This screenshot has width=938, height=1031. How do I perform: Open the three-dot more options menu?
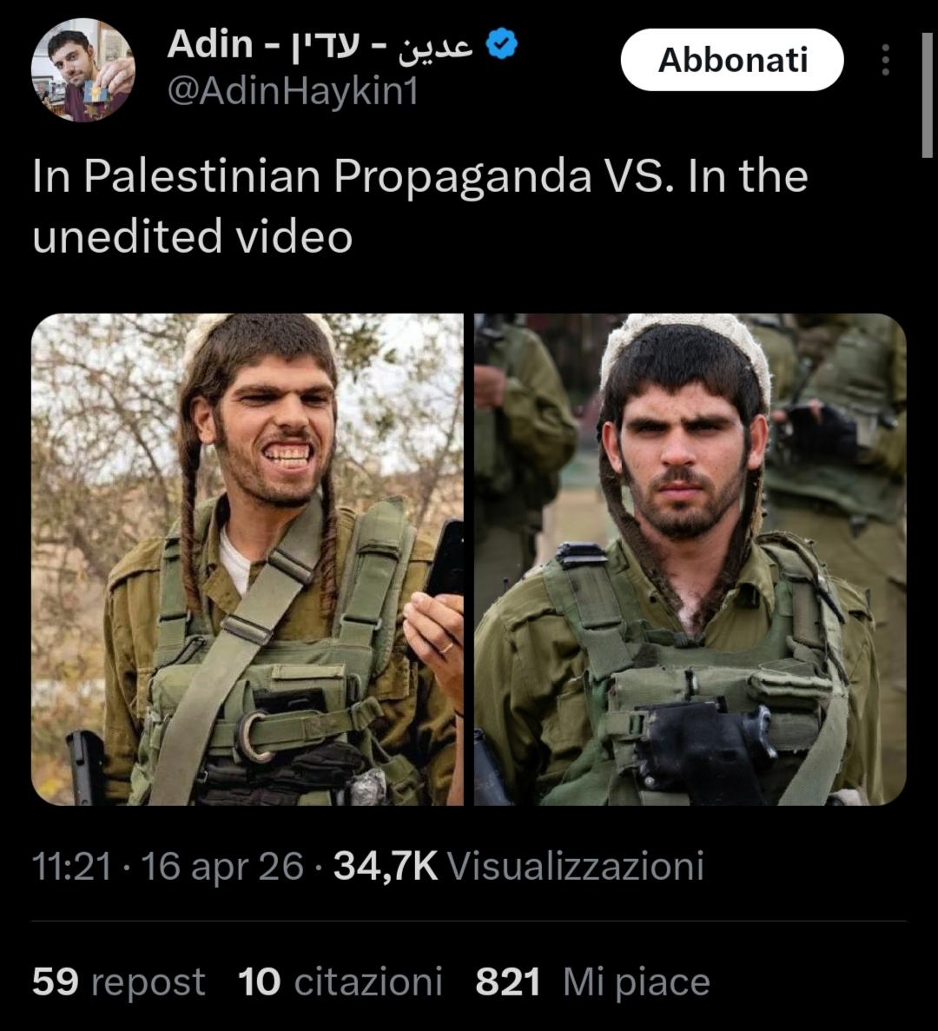pos(885,60)
